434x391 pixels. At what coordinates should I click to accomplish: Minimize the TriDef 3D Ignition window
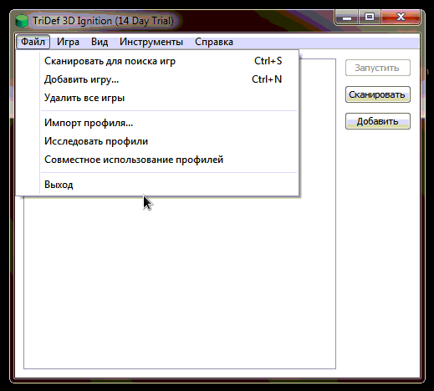pyautogui.click(x=347, y=18)
